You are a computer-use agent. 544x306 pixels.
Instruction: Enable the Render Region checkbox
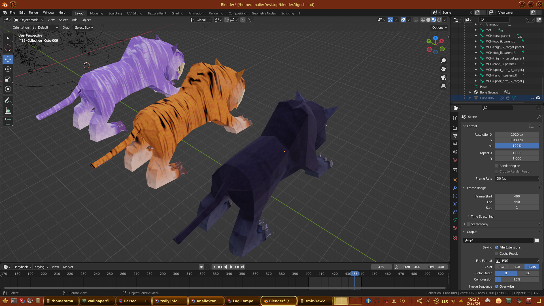[x=497, y=166]
